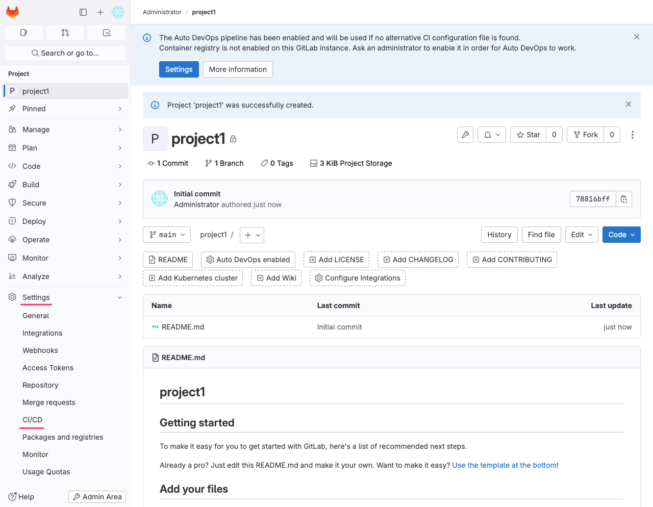Collapse the Settings sidebar section

65,297
